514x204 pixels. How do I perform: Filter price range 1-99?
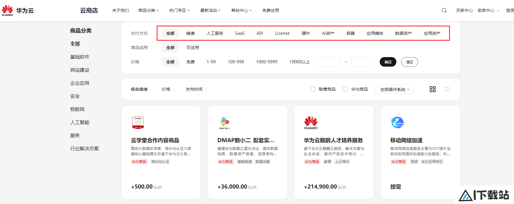tap(211, 62)
